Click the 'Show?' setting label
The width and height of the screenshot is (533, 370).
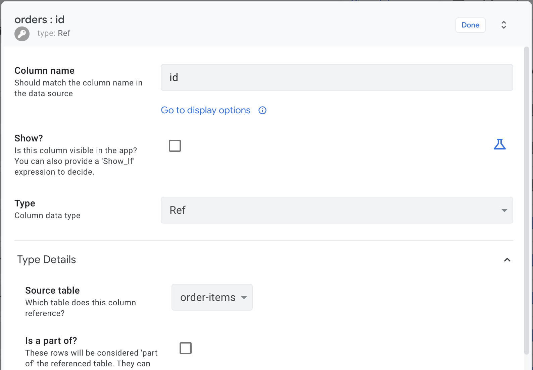(x=29, y=138)
